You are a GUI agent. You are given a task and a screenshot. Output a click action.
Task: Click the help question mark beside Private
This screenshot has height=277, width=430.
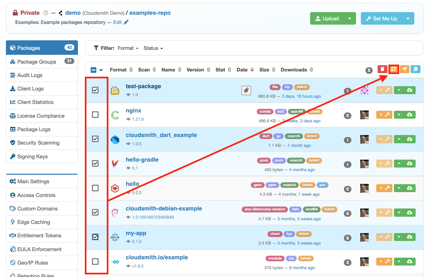pos(46,13)
